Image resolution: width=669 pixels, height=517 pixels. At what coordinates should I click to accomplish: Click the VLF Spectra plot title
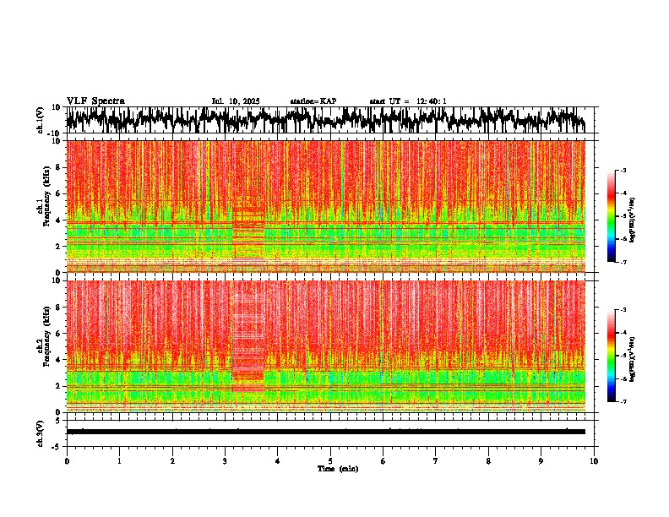[x=95, y=101]
